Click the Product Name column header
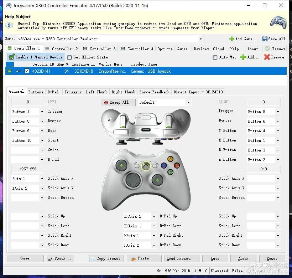The height and width of the screenshot is (278, 292). [x=144, y=64]
